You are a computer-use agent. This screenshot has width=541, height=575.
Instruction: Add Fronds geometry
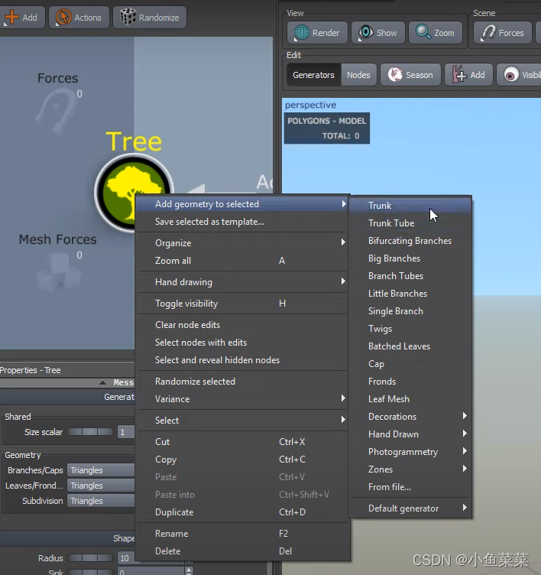tap(410, 382)
